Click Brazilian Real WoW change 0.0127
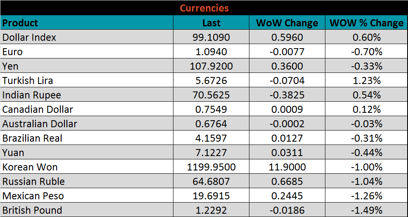Screen dimensions: 408x217 (287, 138)
